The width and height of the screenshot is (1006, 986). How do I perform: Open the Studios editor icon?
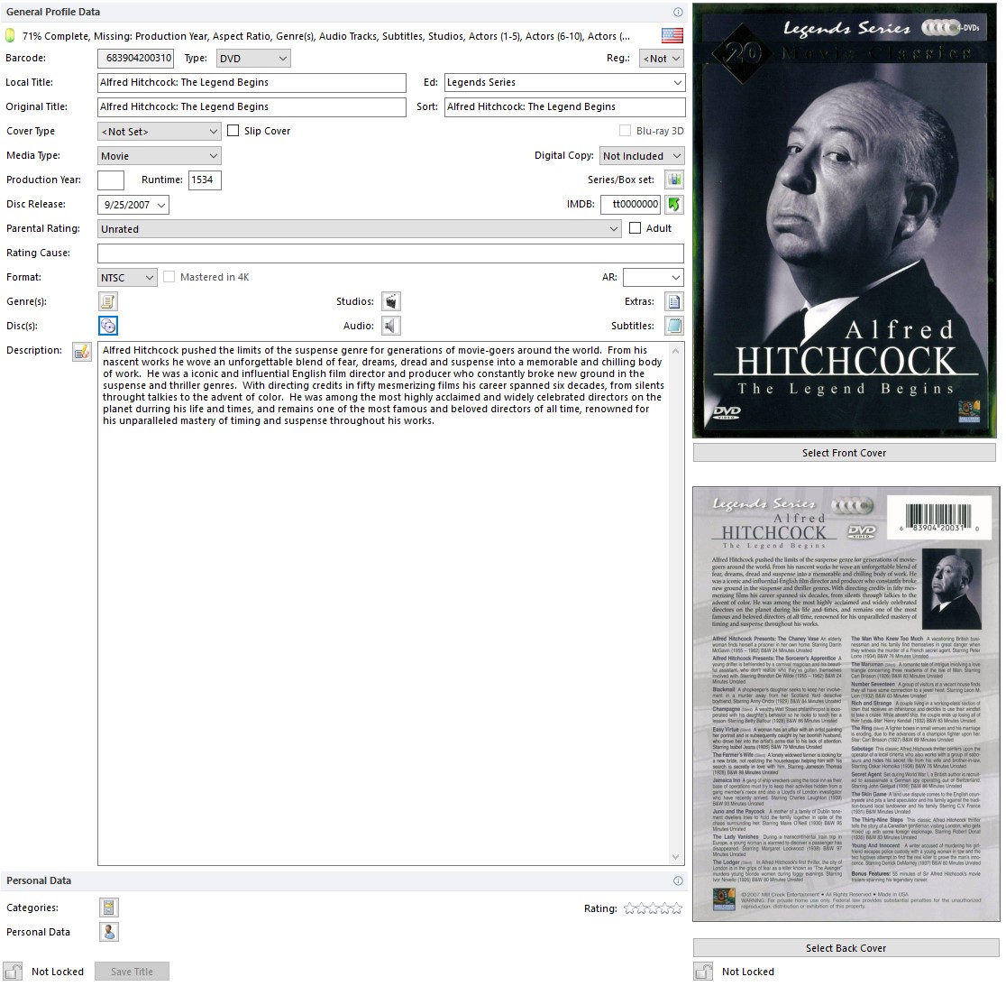[390, 301]
